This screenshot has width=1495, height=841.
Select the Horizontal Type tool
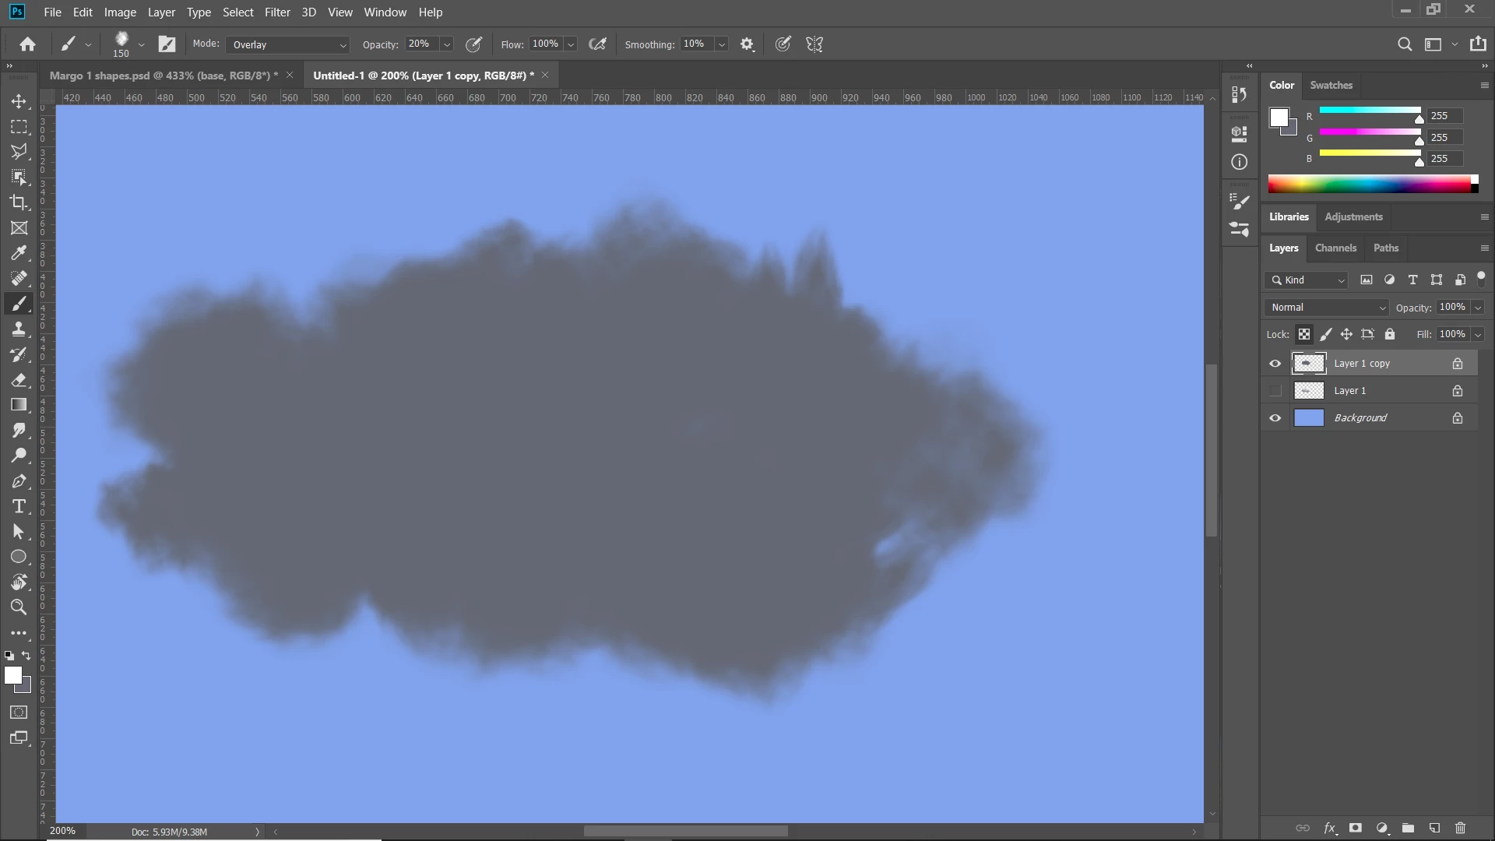pyautogui.click(x=19, y=507)
